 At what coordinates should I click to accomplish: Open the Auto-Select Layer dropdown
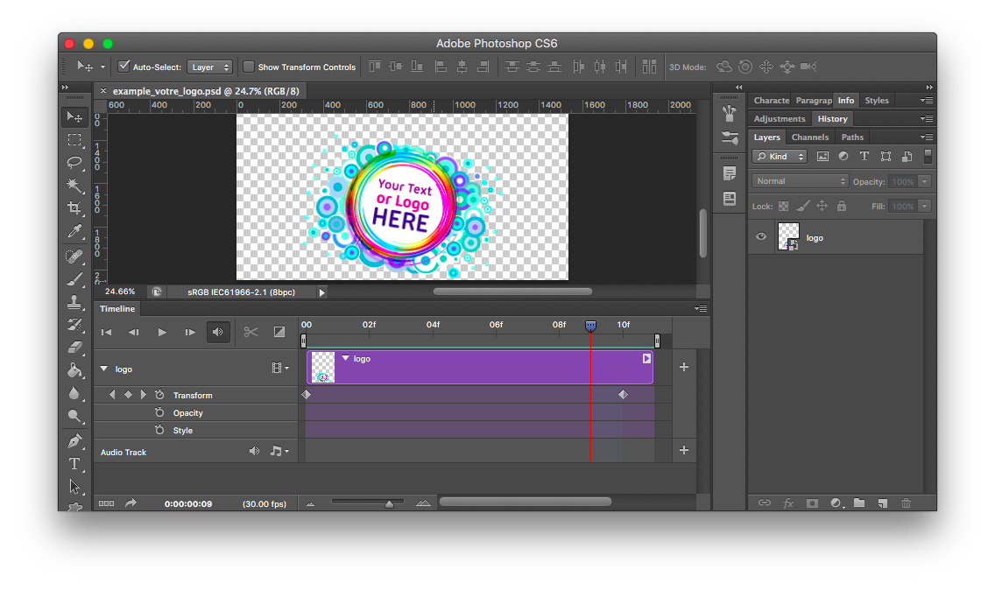(x=209, y=67)
